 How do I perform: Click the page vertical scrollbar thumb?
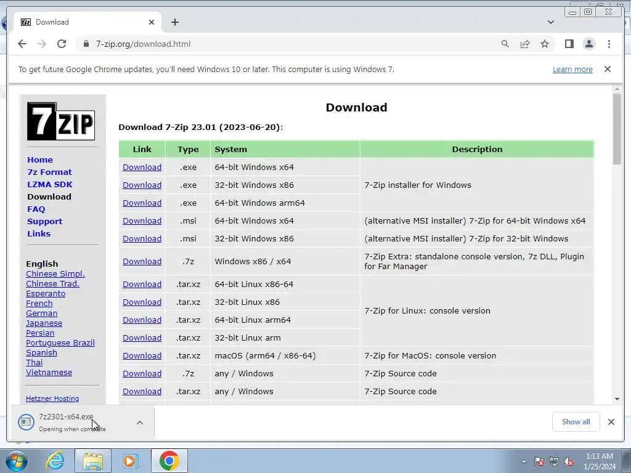point(617,128)
